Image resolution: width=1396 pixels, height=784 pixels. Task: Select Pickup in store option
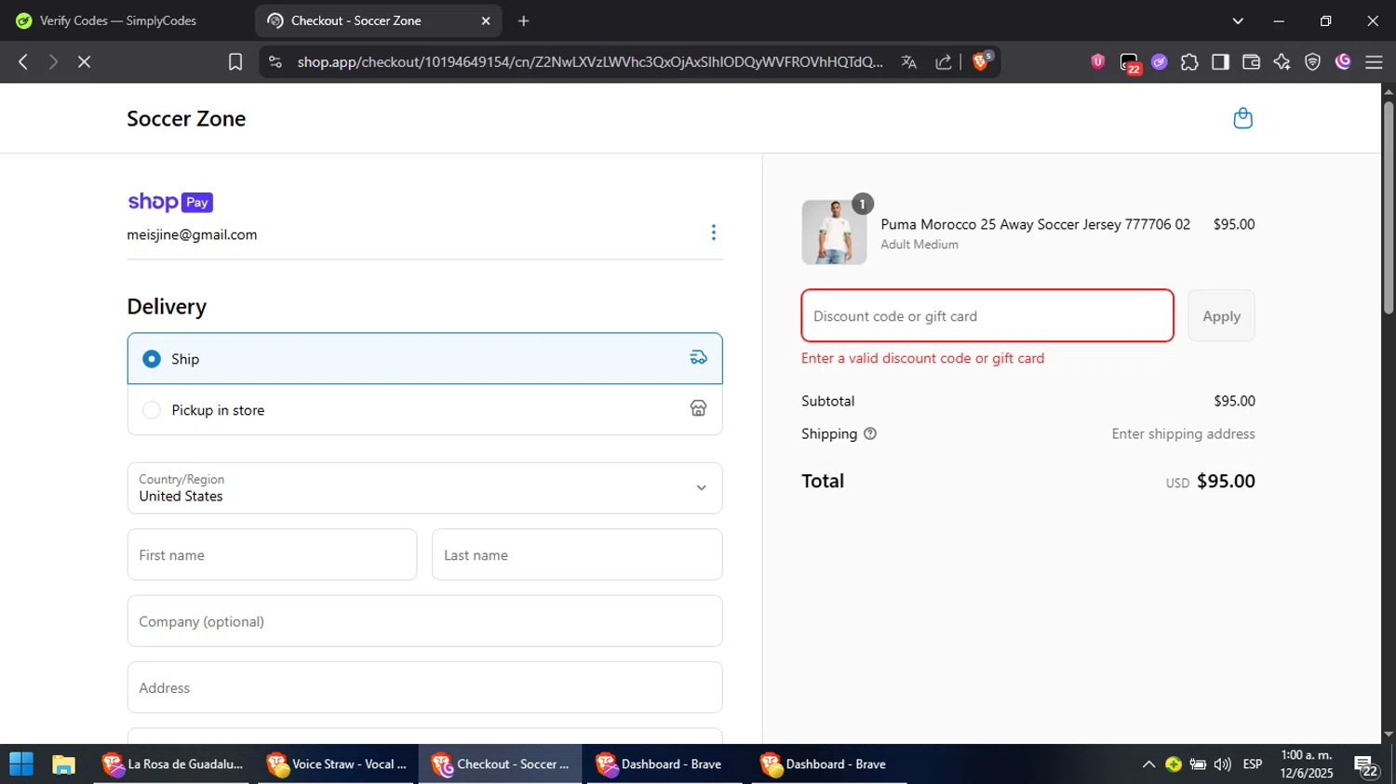(152, 410)
